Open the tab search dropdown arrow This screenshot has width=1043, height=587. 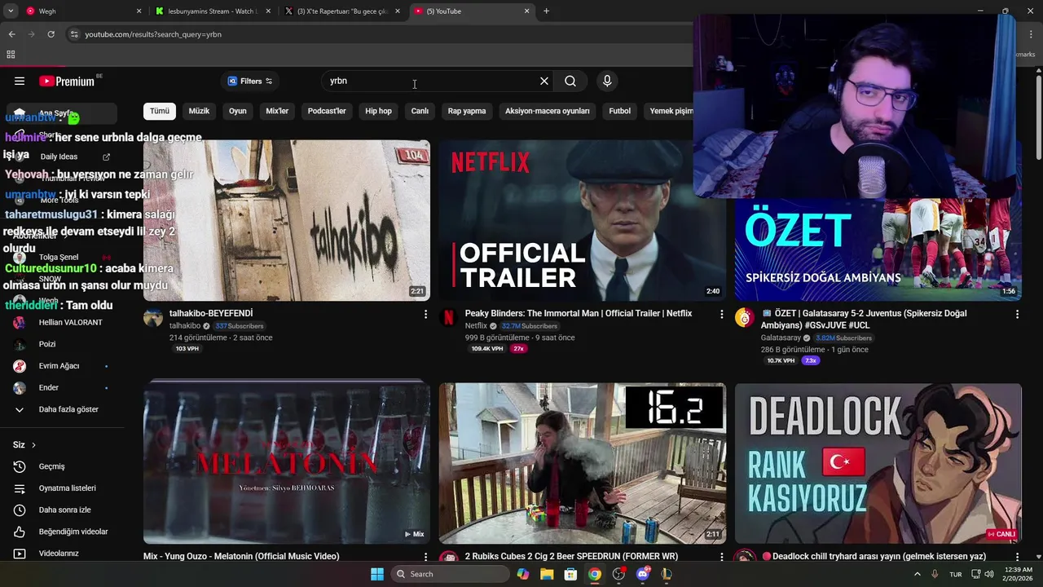tap(10, 11)
